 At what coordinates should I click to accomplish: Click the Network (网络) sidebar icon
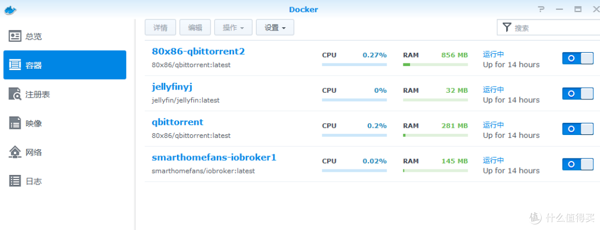[x=15, y=152]
